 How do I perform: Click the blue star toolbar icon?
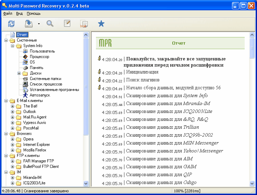pyautogui.click(x=101, y=23)
